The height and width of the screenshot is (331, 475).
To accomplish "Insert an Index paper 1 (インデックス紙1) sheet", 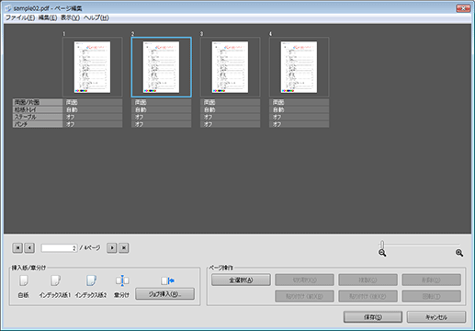I will click(55, 280).
